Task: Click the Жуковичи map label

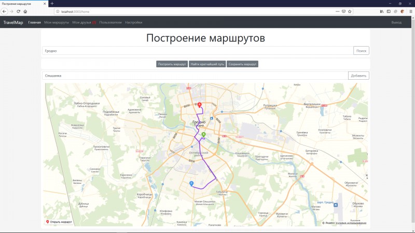Action: click(282, 214)
